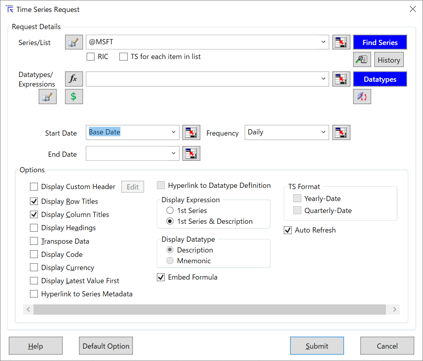The width and height of the screenshot is (423, 361).
Task: Click the cell reference icon beside End Date
Action: [191, 153]
